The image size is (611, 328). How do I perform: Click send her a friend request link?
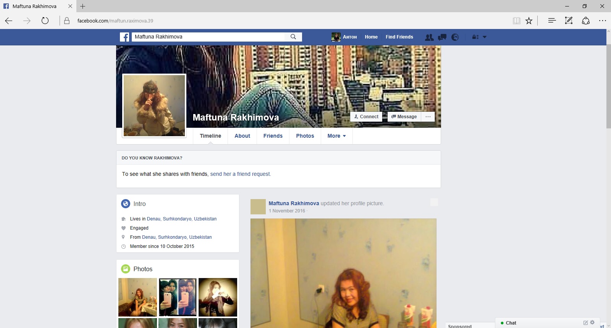pyautogui.click(x=240, y=174)
